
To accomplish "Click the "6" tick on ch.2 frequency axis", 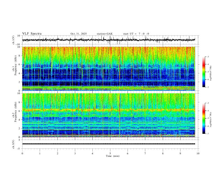I will point(20,111).
